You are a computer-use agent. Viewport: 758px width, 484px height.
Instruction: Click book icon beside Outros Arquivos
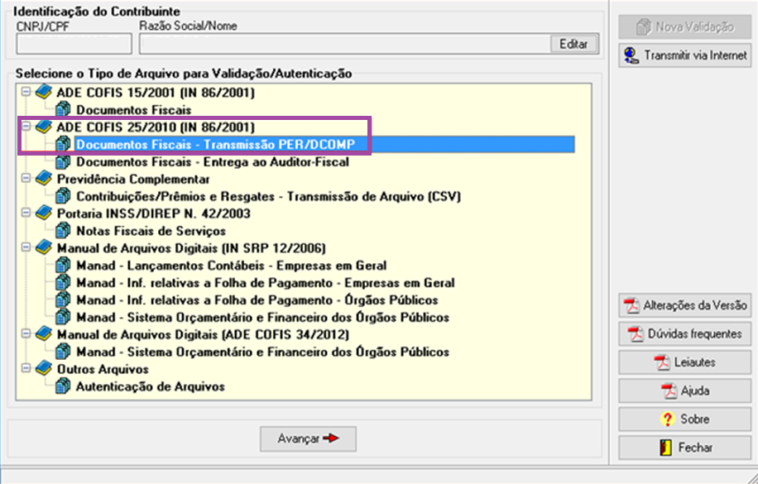click(x=44, y=368)
